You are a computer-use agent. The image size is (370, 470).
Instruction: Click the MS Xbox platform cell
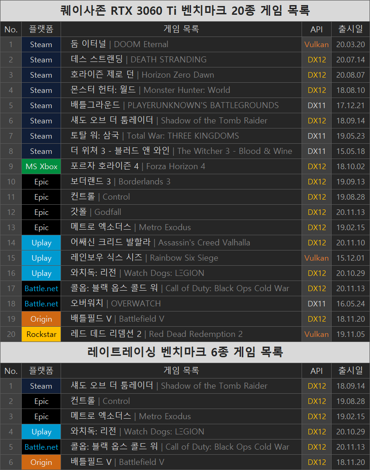41,166
